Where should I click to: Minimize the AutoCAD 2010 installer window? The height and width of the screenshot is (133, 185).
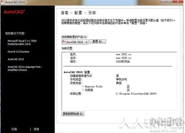(164, 2)
